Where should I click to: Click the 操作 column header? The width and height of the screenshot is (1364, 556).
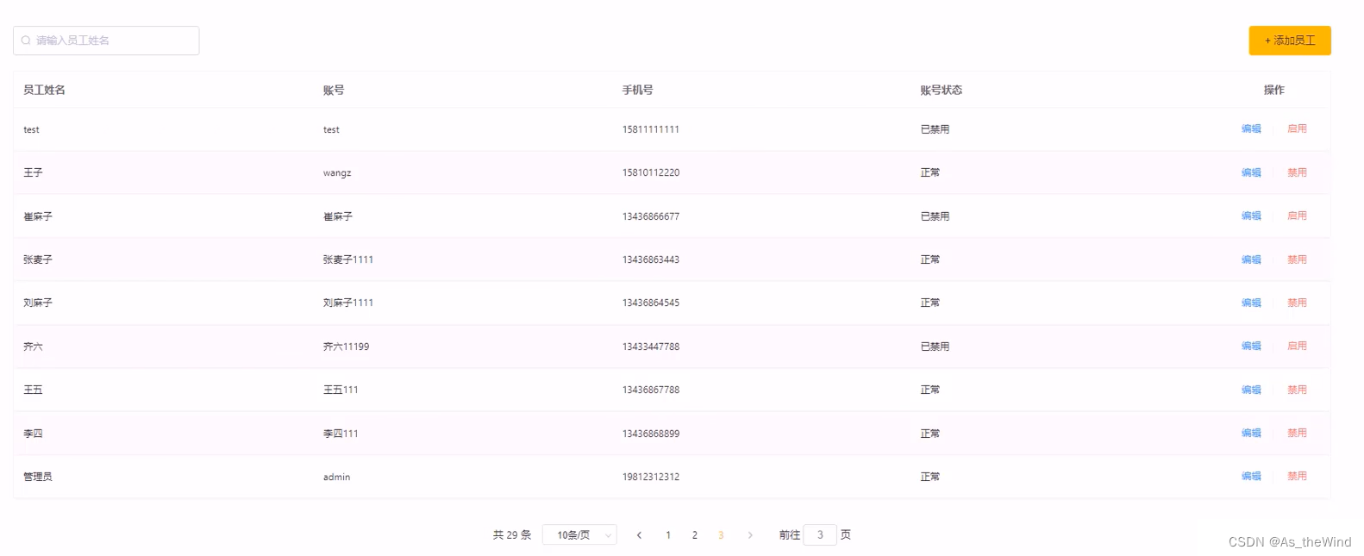click(1274, 90)
